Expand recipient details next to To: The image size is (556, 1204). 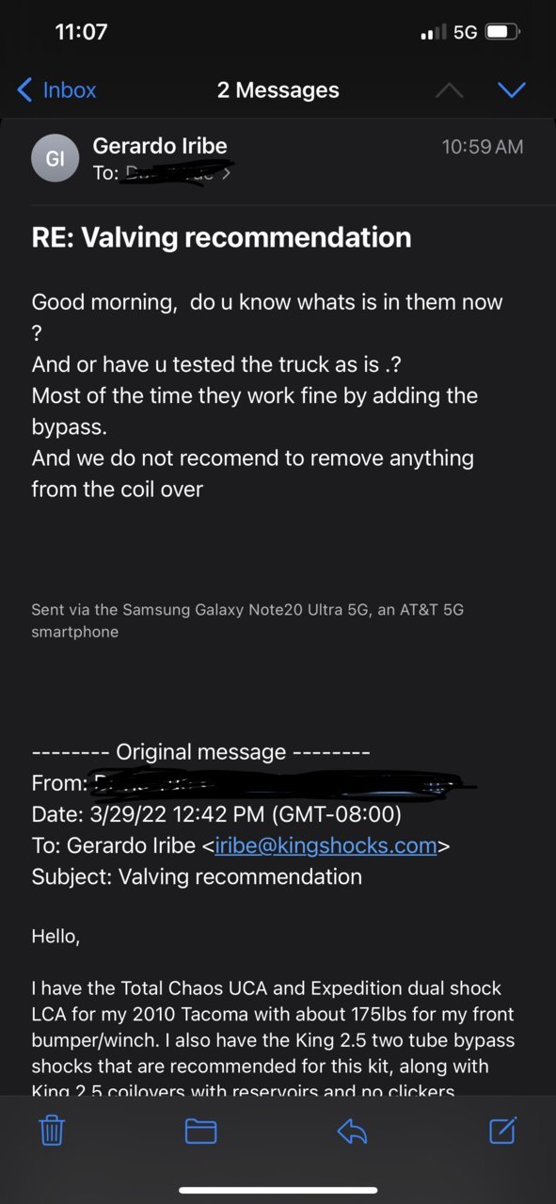pyautogui.click(x=225, y=173)
